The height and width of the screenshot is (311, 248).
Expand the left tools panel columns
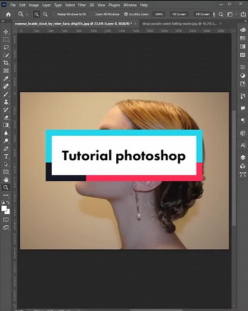tap(2, 21)
